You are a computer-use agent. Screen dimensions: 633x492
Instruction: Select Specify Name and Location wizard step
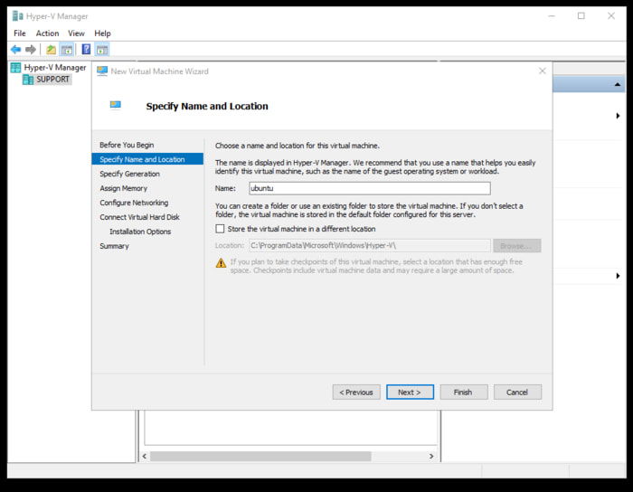[147, 159]
